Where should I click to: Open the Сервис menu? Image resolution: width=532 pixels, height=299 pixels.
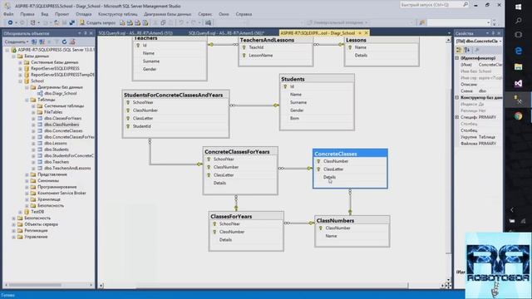coord(205,14)
